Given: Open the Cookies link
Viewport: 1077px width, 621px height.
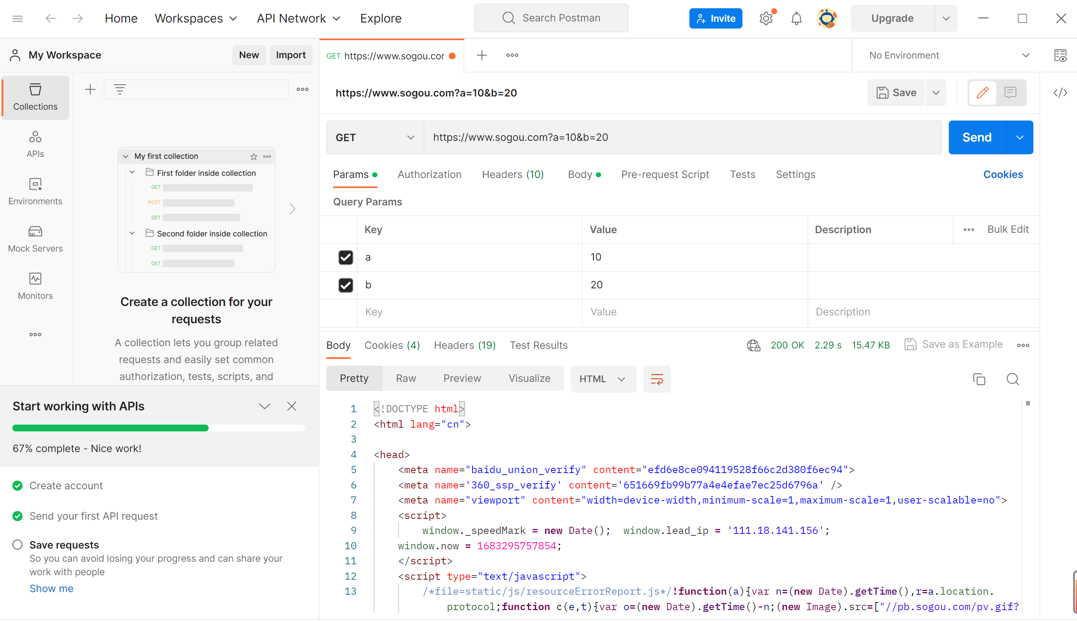Looking at the screenshot, I should [x=1003, y=175].
